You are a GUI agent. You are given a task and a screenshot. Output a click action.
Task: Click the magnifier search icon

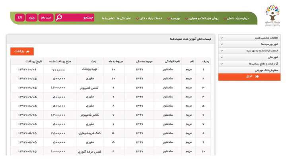59,17
